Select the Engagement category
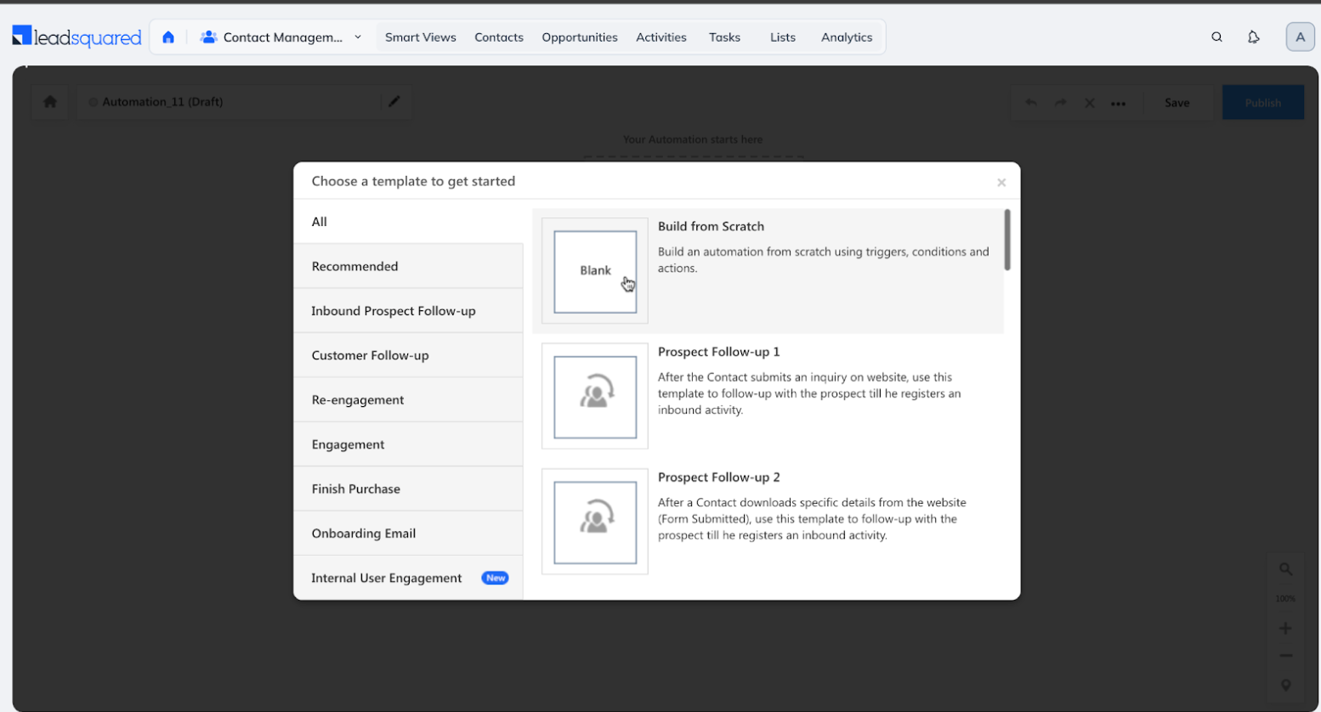 point(408,444)
